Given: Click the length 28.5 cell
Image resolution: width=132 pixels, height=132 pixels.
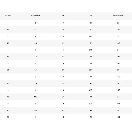Looking at the screenshot, I should point(118,117).
